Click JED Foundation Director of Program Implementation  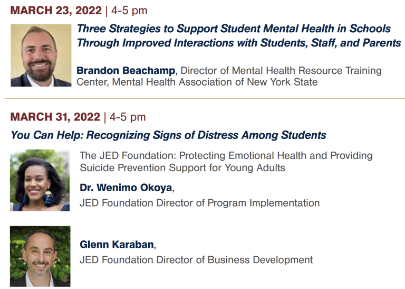click(x=200, y=203)
